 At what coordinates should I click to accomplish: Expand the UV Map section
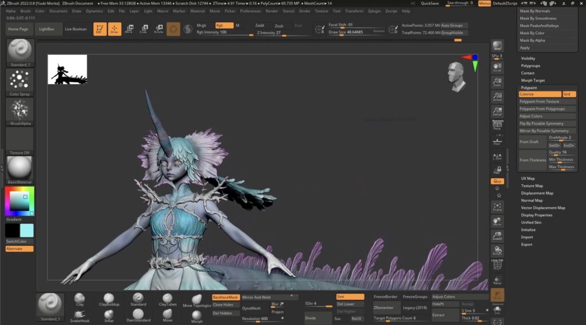[528, 179]
